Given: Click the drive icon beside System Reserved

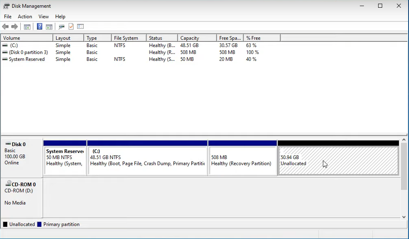Looking at the screenshot, I should click(x=5, y=59).
